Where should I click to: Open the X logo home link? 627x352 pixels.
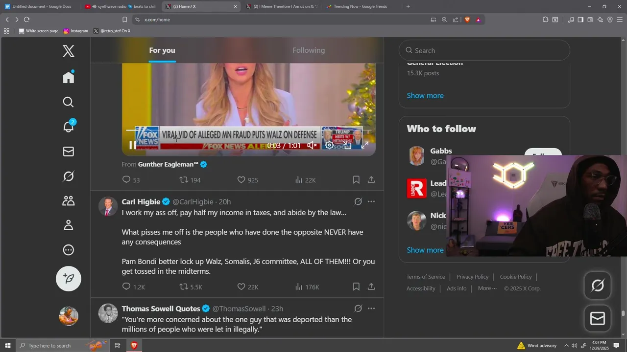(x=69, y=51)
